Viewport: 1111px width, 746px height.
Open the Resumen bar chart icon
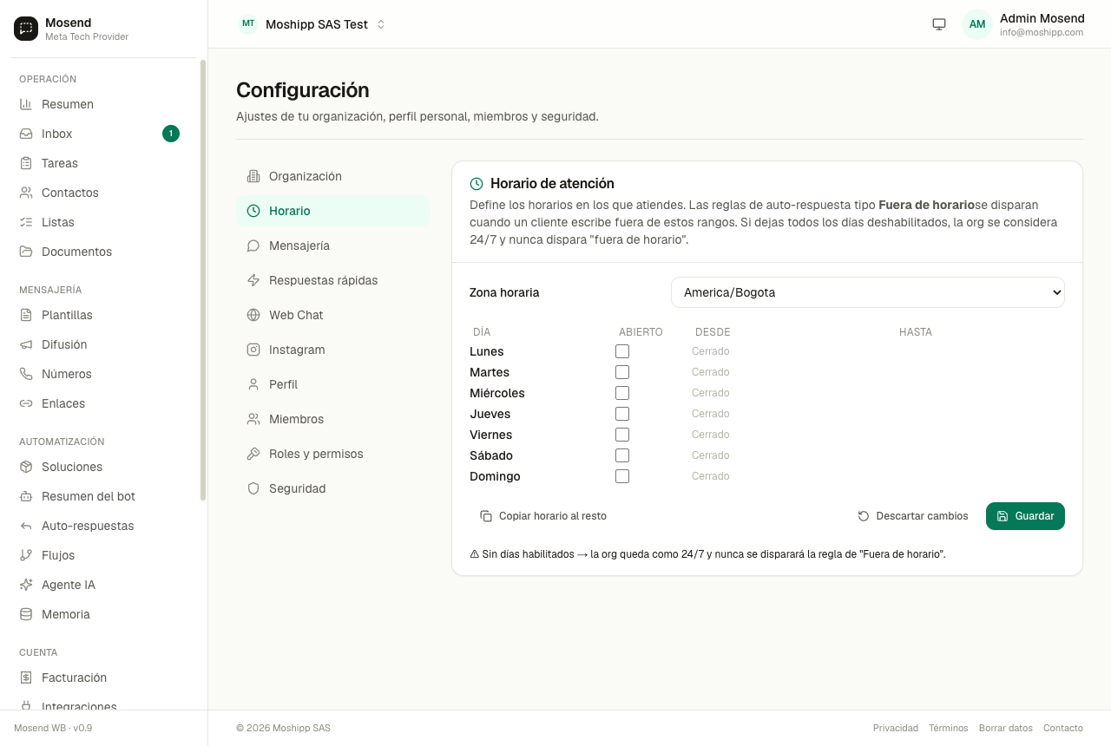26,104
